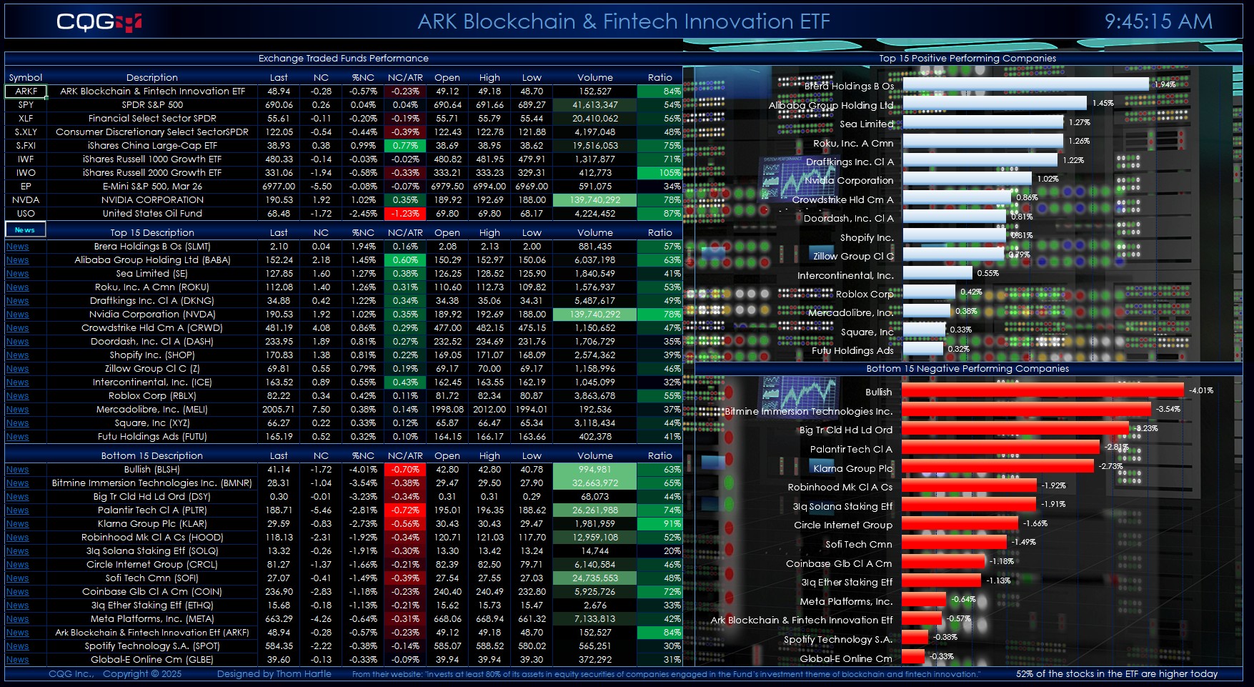Click the 9:45:15 AM clock display
The image size is (1254, 687).
(x=1158, y=21)
